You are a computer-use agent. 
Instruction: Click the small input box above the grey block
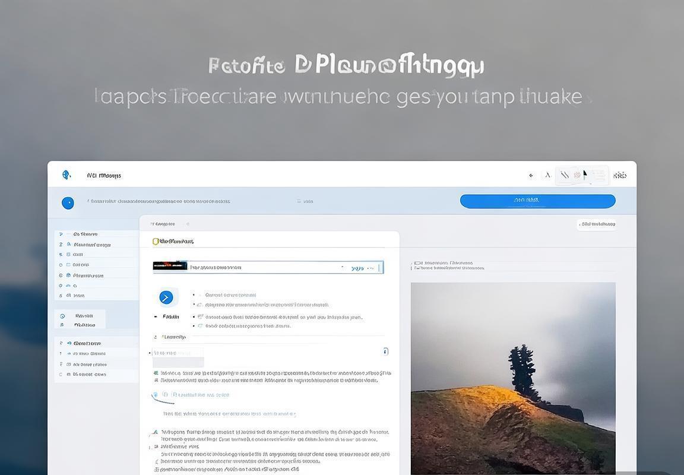click(x=178, y=353)
